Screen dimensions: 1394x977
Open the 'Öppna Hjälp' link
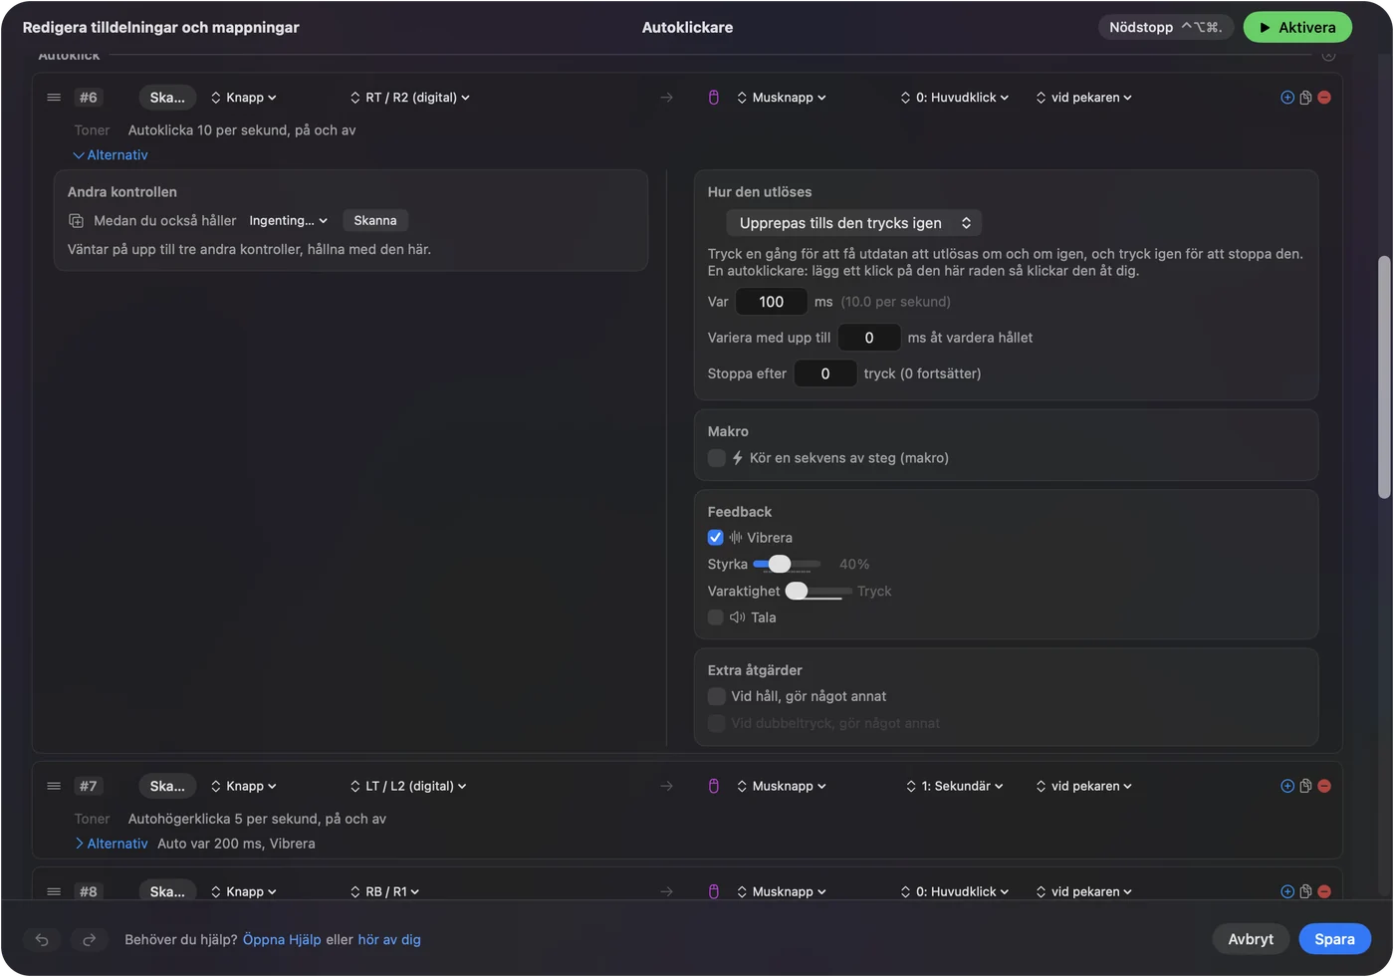[282, 939]
